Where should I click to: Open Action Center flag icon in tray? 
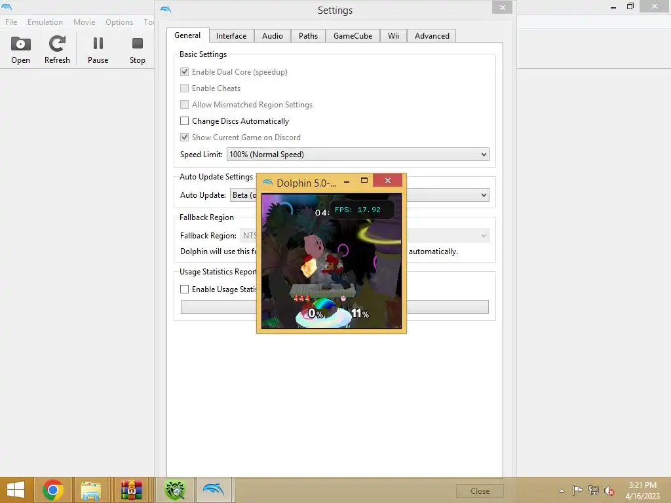click(577, 491)
